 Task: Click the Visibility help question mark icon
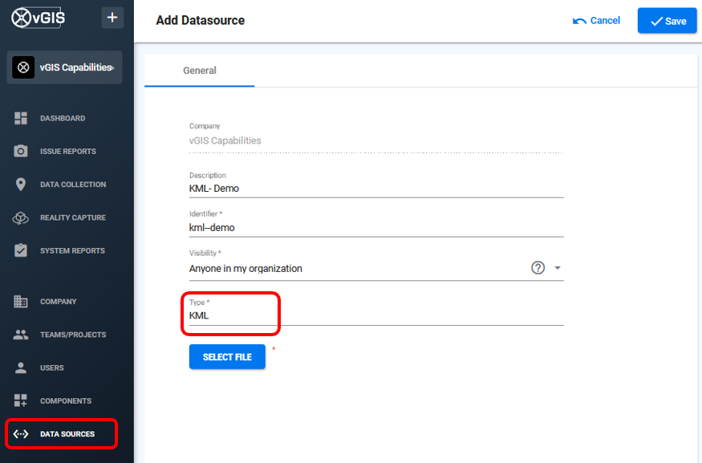538,268
